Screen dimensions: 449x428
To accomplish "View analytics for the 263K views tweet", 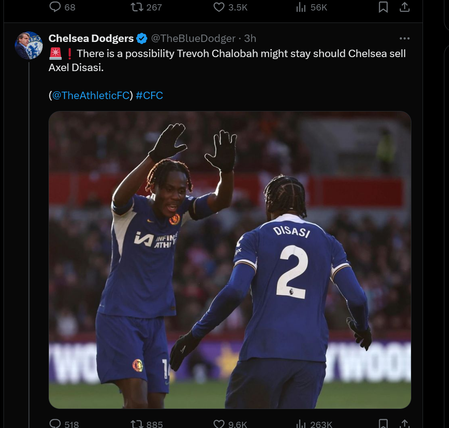I will click(x=301, y=423).
